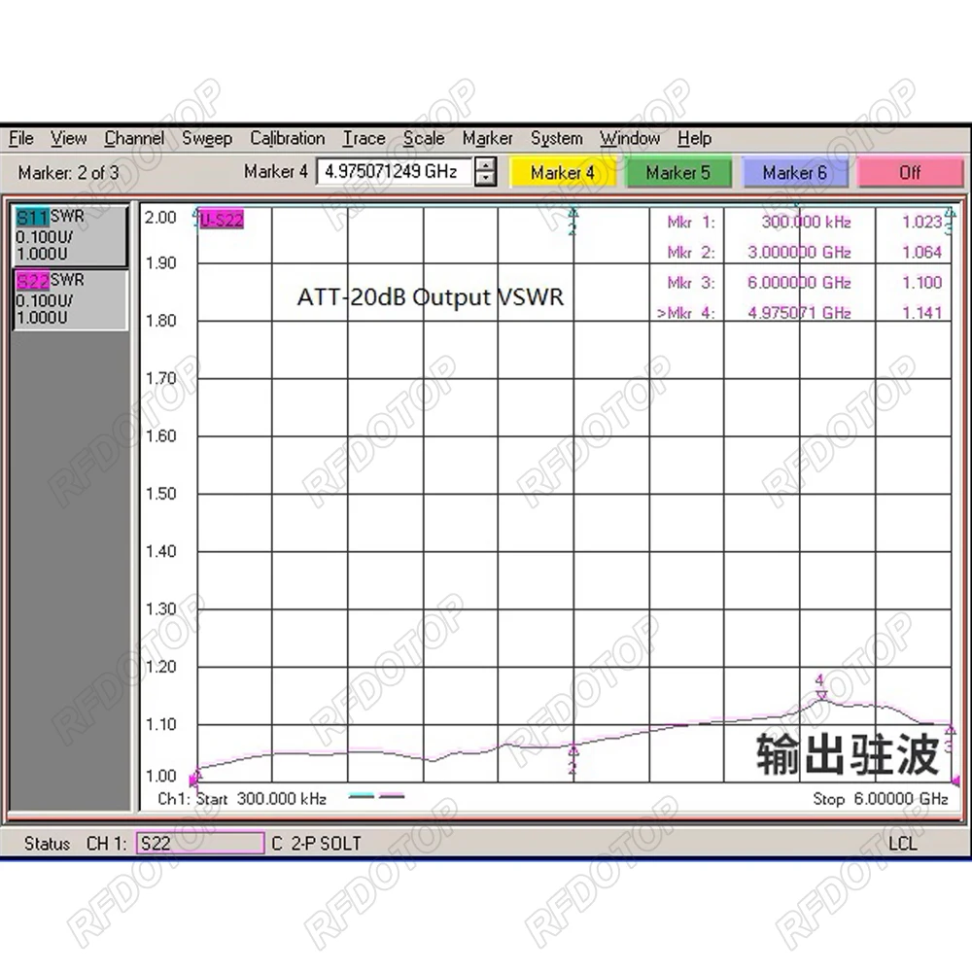Click the yellow Marker 4 button
This screenshot has height=972, width=972.
point(562,172)
